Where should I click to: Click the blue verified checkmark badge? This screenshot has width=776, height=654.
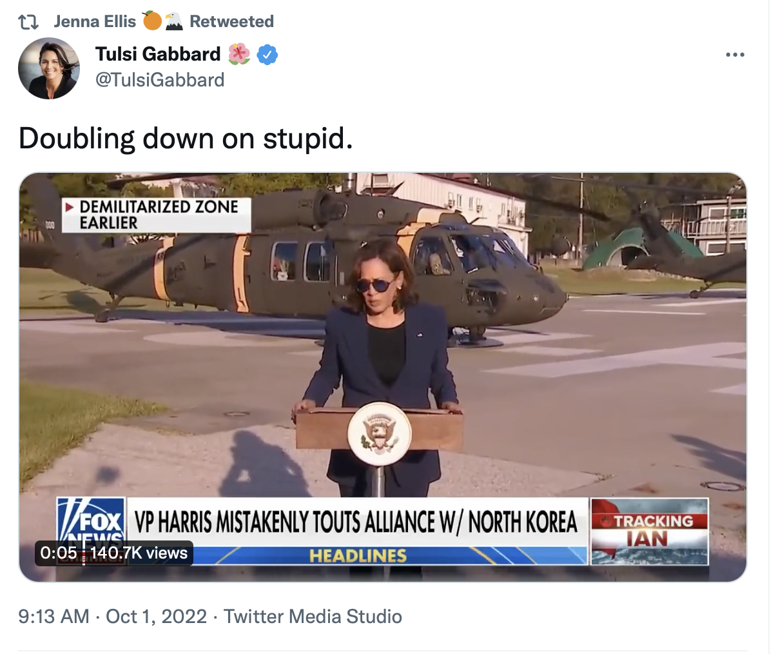[267, 55]
